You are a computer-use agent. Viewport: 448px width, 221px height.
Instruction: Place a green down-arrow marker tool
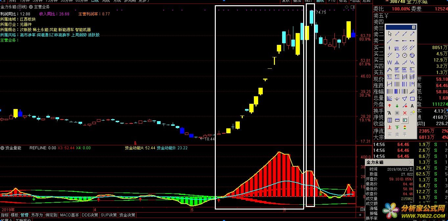(x=397, y=105)
